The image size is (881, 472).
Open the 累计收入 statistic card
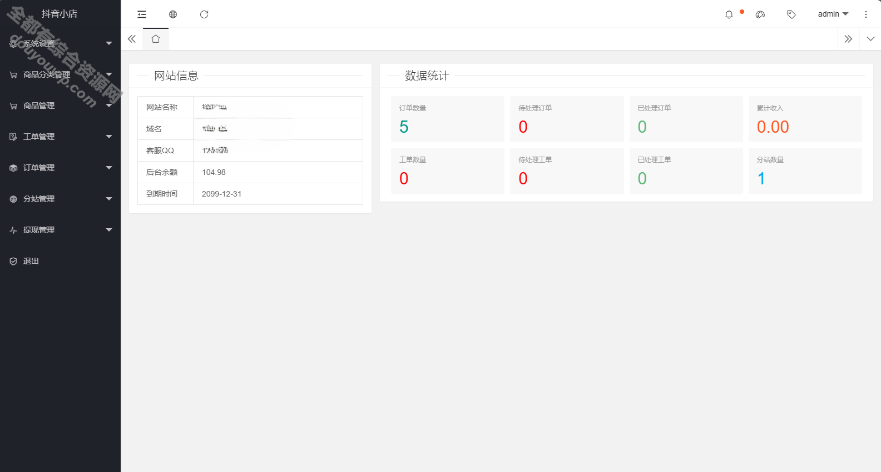(805, 119)
